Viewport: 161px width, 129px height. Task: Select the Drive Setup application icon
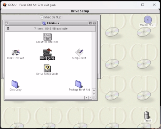coord(47,52)
